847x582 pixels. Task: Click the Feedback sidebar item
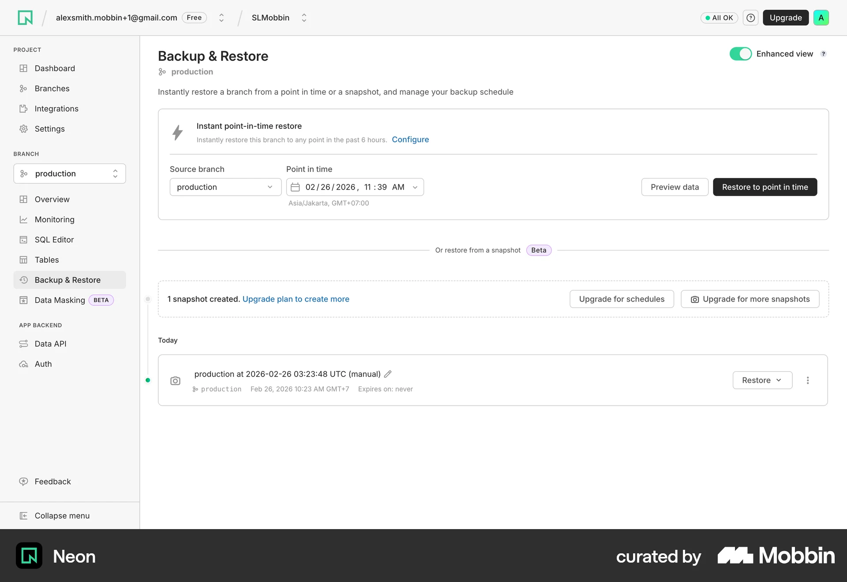70,481
